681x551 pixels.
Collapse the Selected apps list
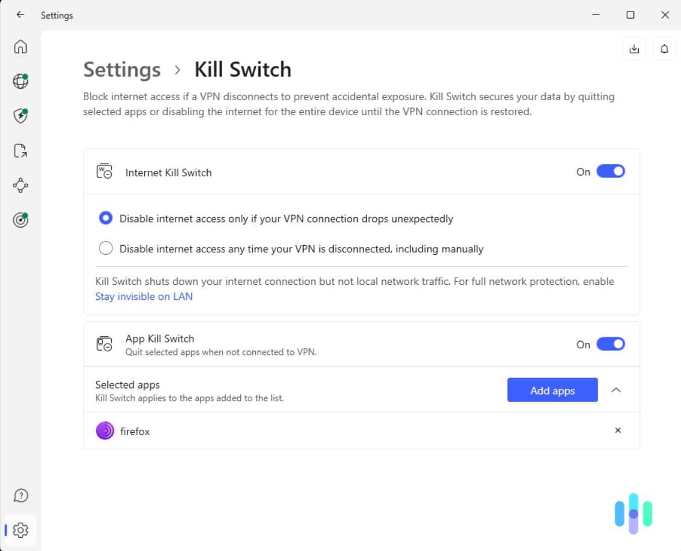pos(616,390)
